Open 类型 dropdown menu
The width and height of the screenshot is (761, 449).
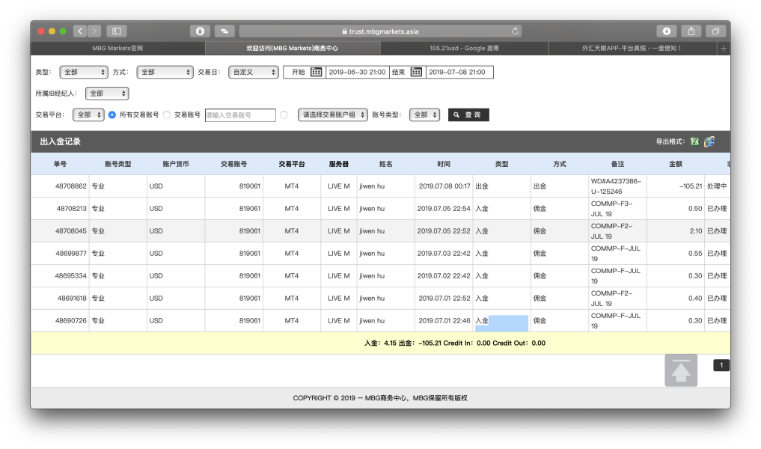[83, 72]
